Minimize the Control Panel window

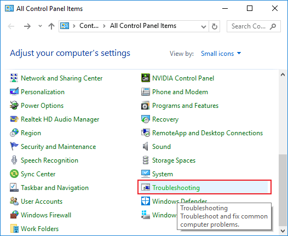(225, 8)
